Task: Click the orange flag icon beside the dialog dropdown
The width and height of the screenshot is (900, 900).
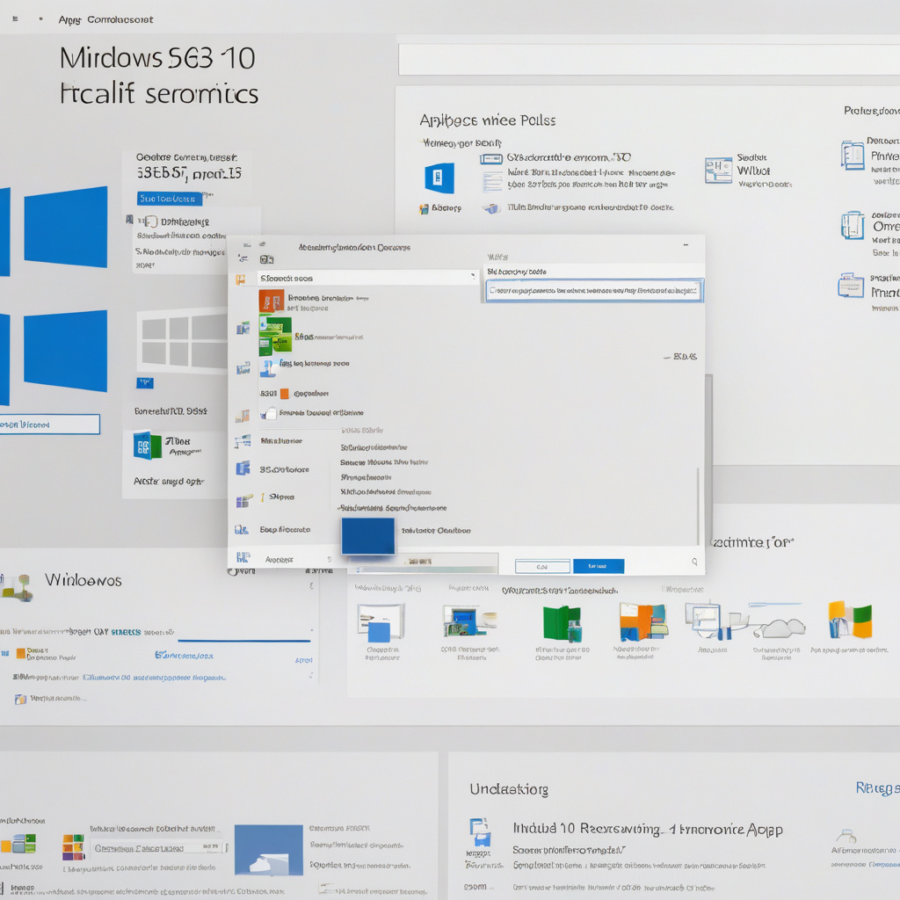Action: [x=241, y=279]
